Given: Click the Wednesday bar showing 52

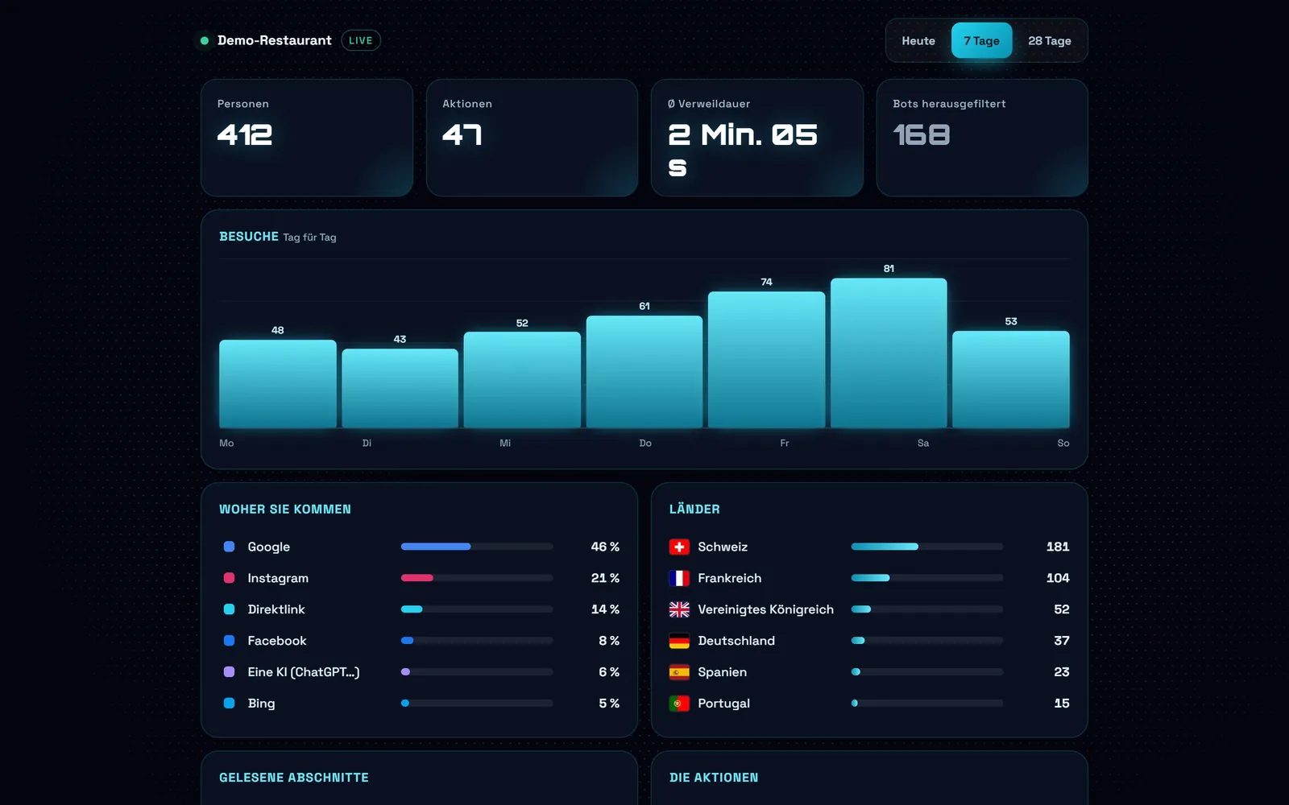Looking at the screenshot, I should point(522,379).
